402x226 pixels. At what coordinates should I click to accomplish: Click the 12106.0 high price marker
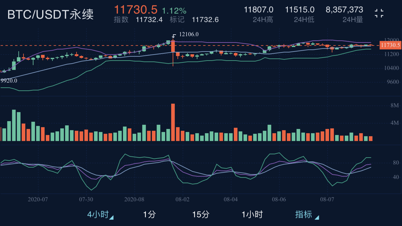(x=189, y=34)
